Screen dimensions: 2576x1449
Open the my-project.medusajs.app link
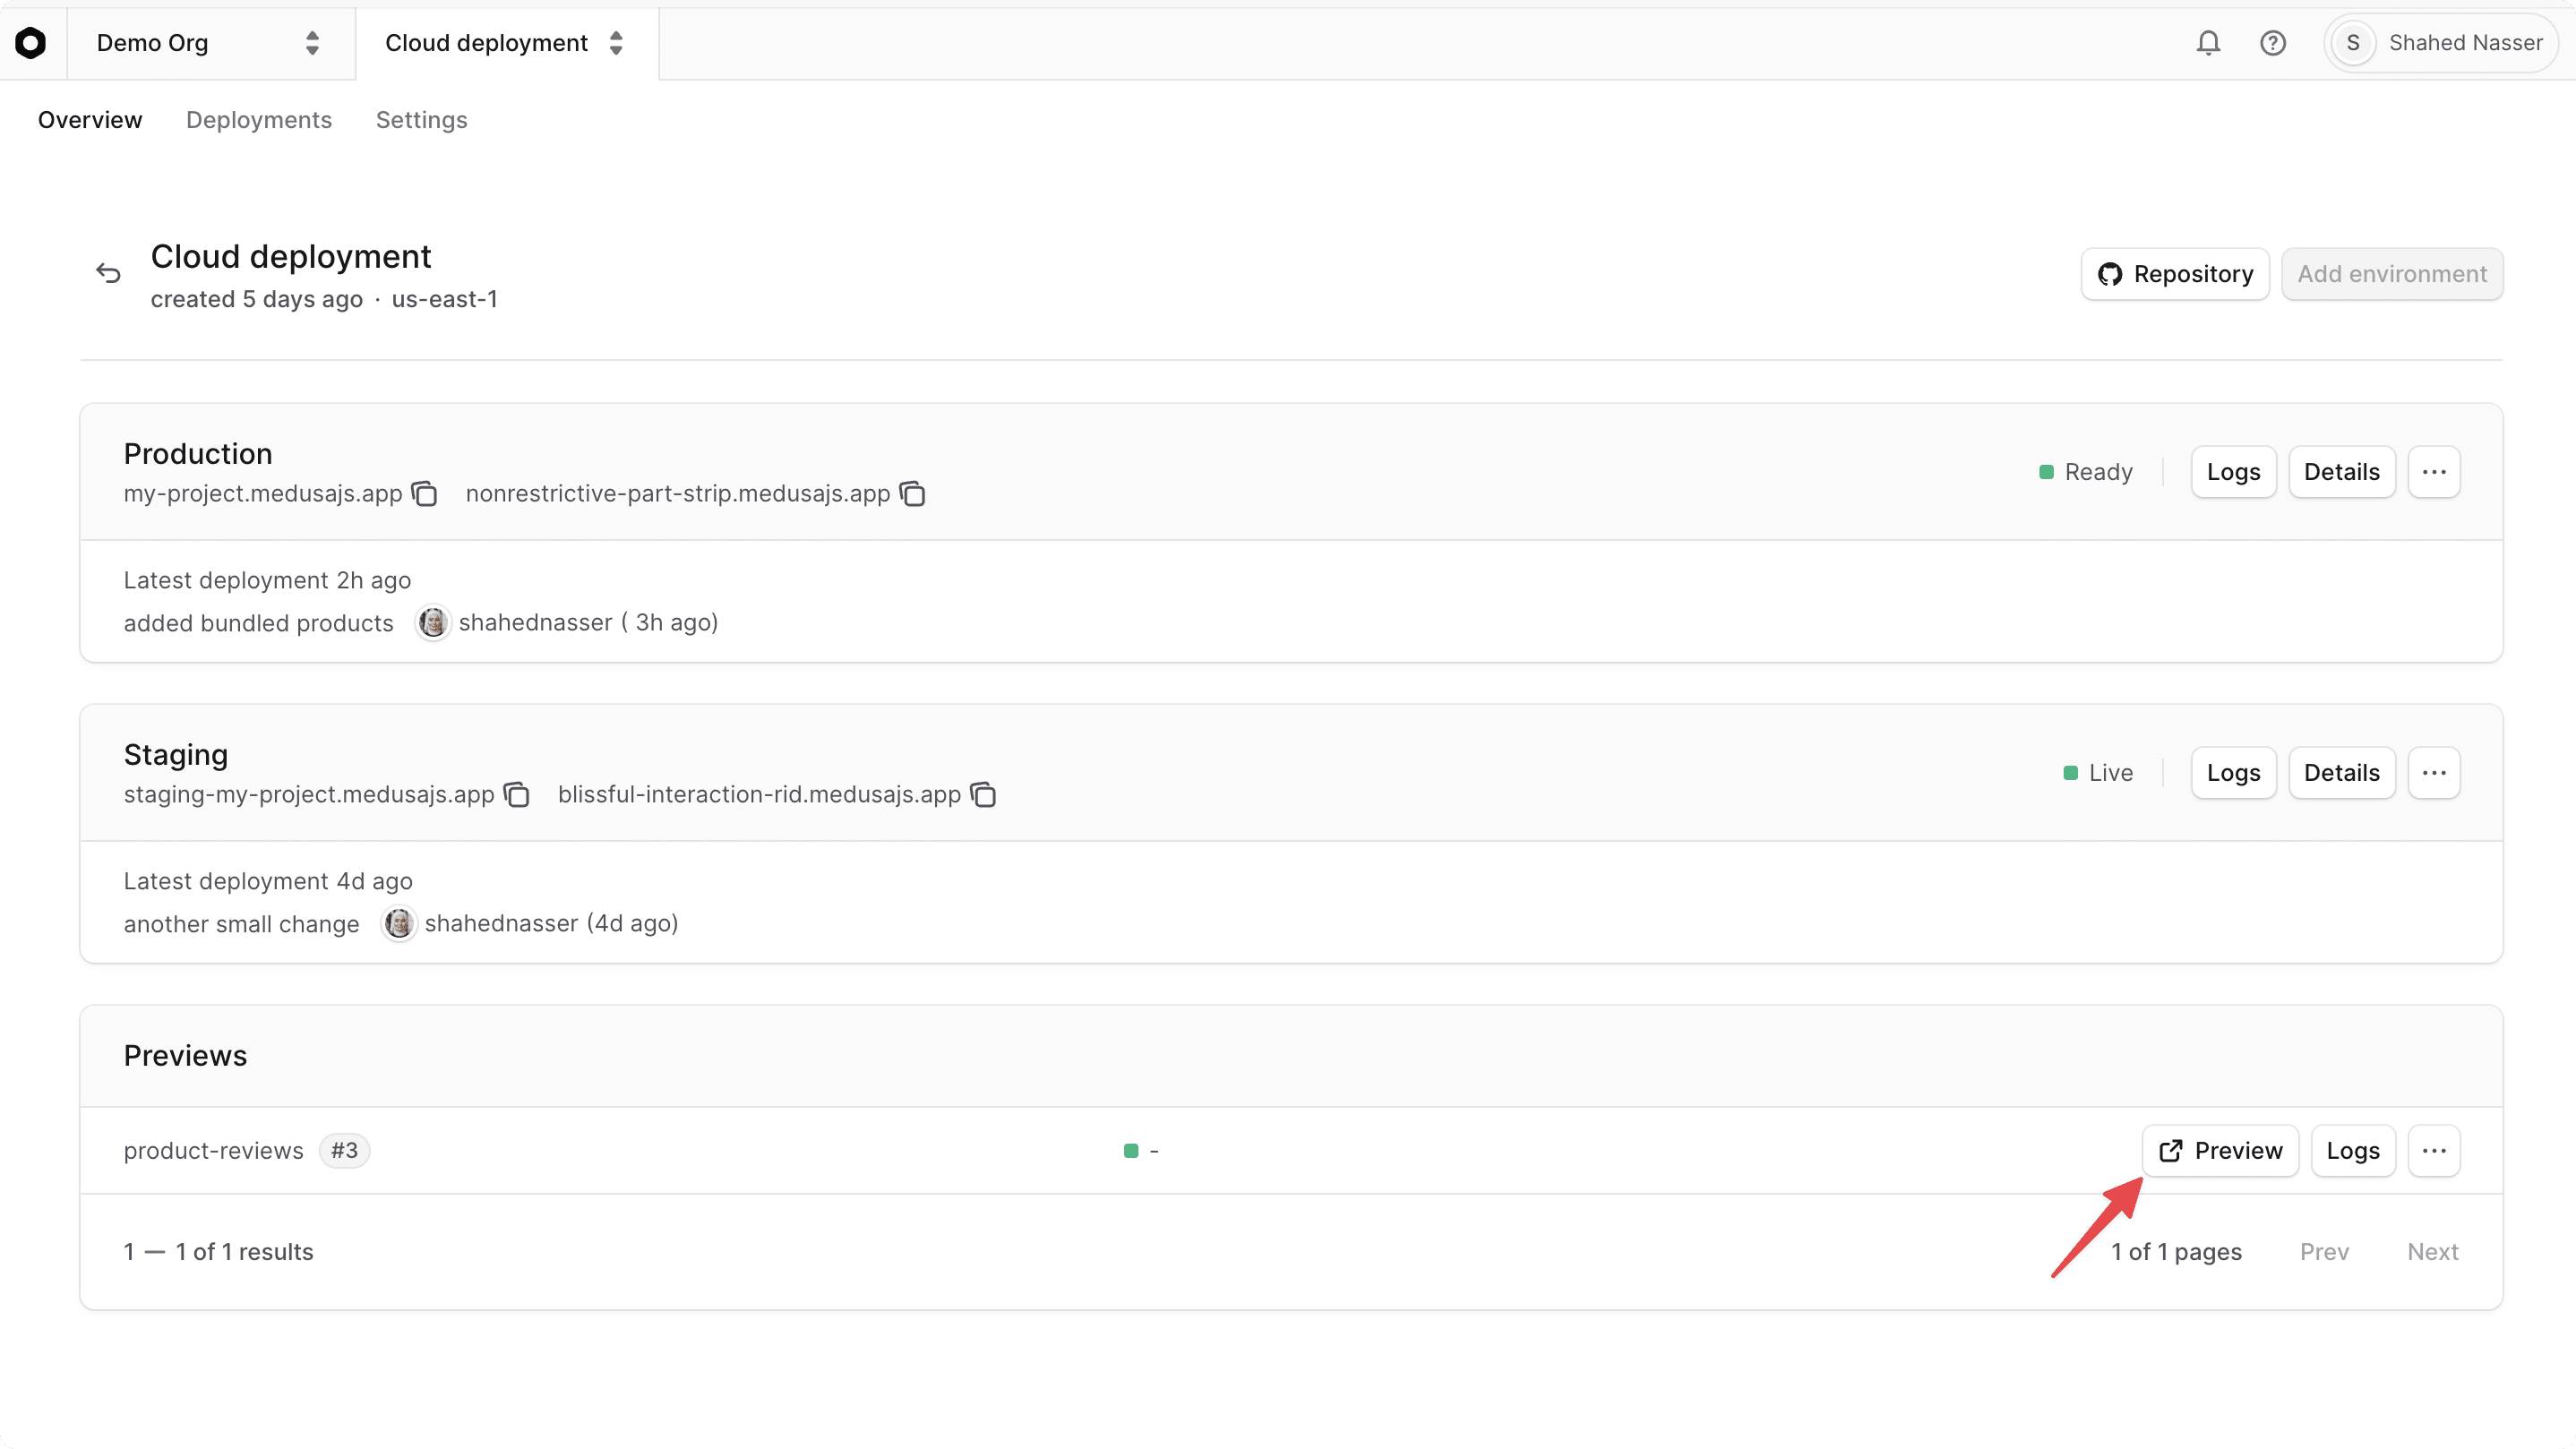tap(263, 494)
